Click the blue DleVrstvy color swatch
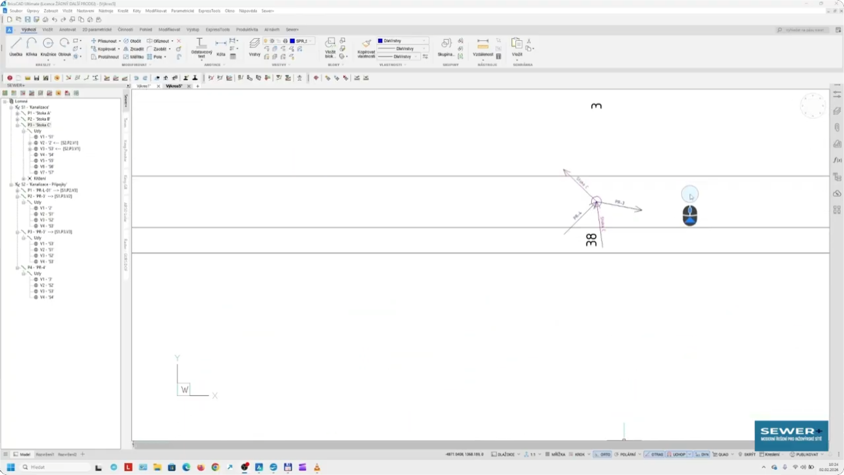Screen dimensions: 844x475 pos(380,41)
